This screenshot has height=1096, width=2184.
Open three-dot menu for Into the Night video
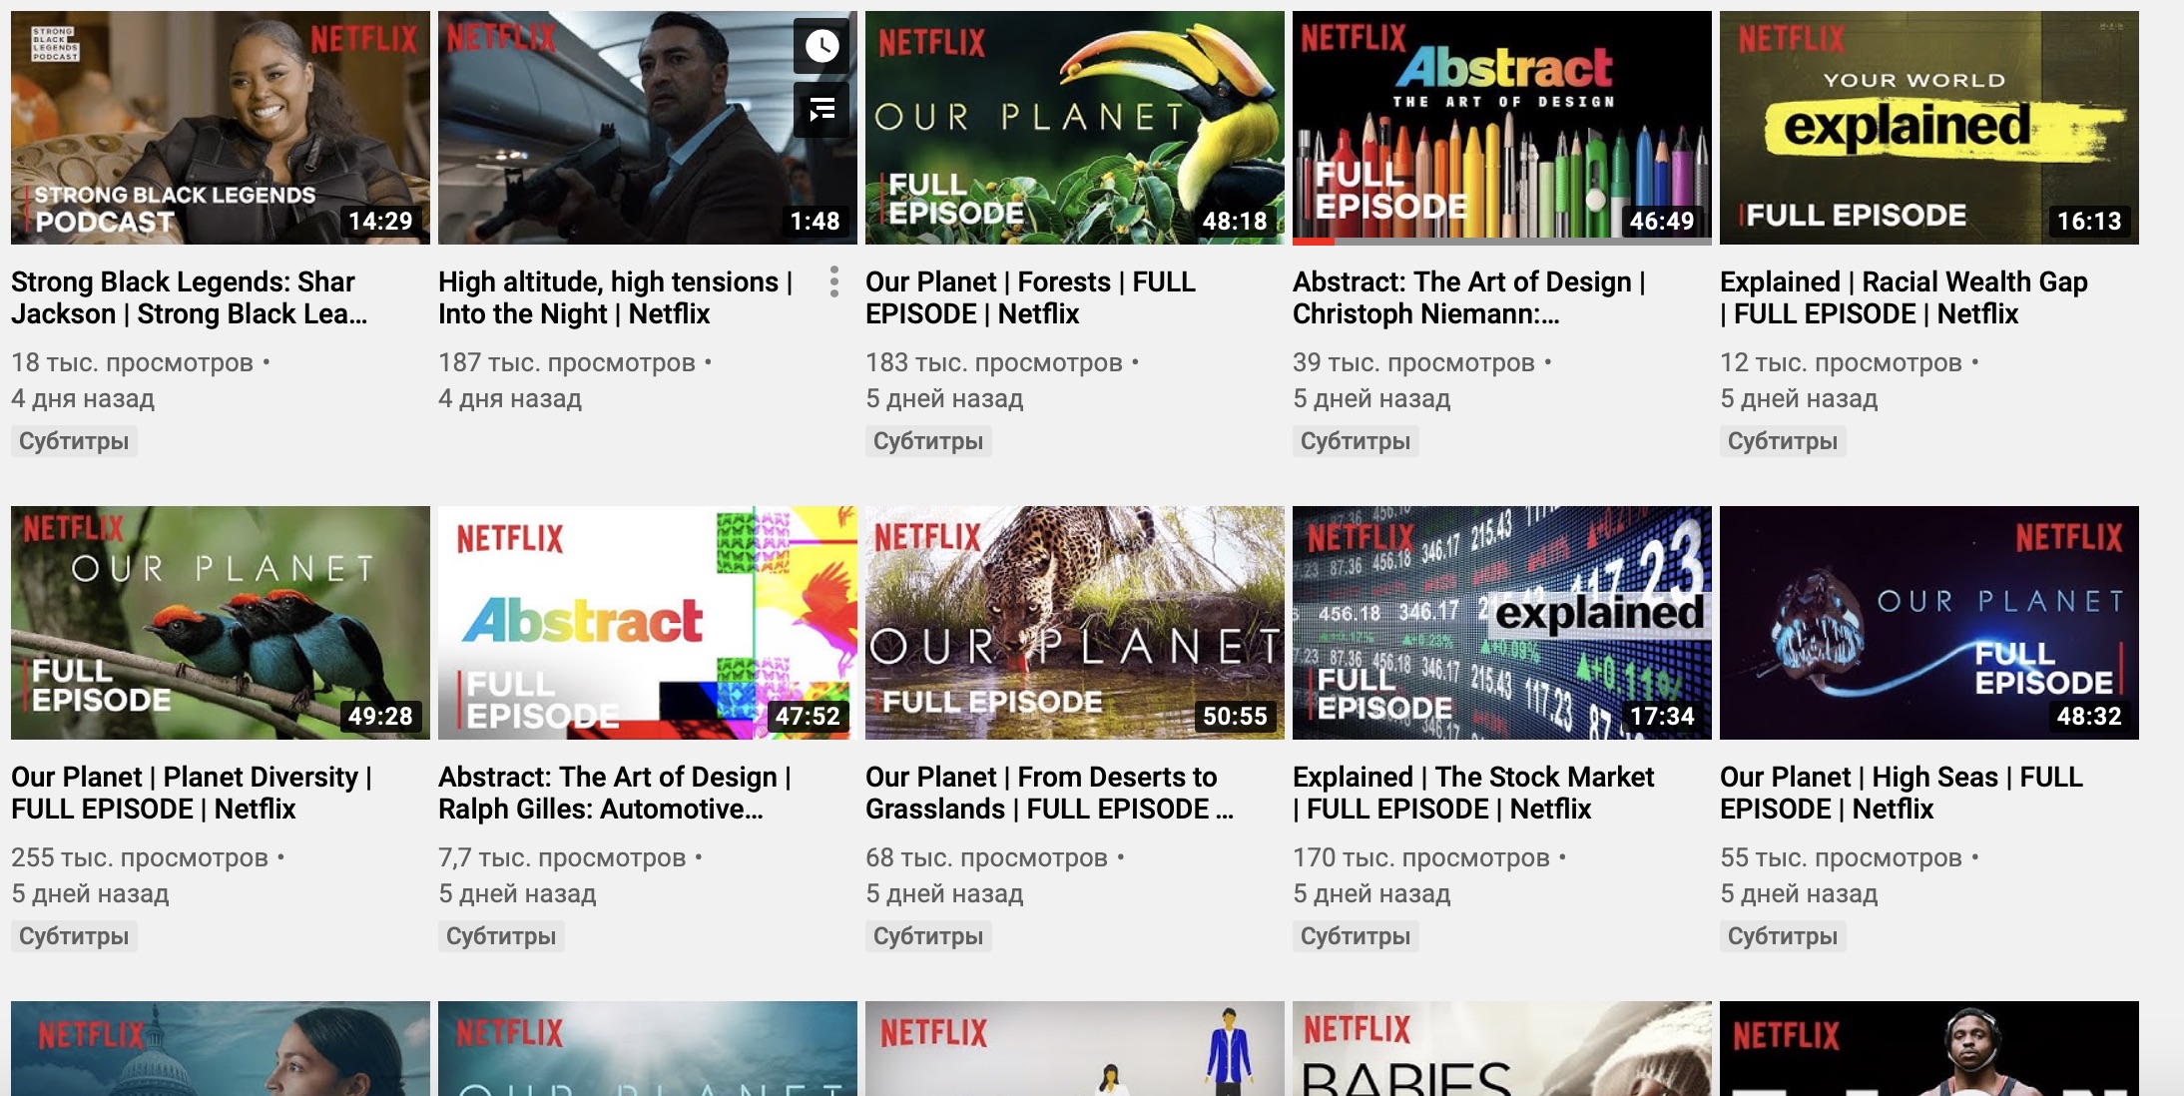834,281
